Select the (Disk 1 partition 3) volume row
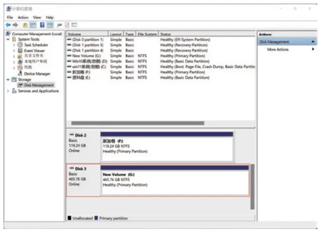 point(161,45)
